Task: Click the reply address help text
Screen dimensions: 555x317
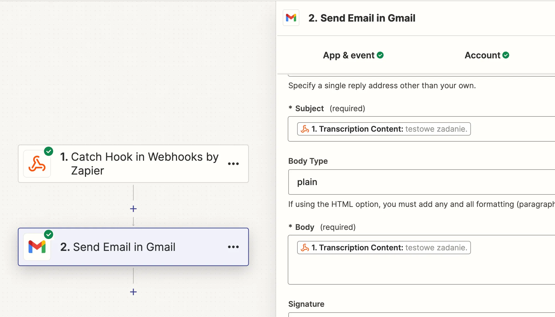Action: coord(382,85)
